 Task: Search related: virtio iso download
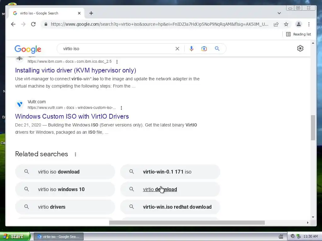pos(65,172)
